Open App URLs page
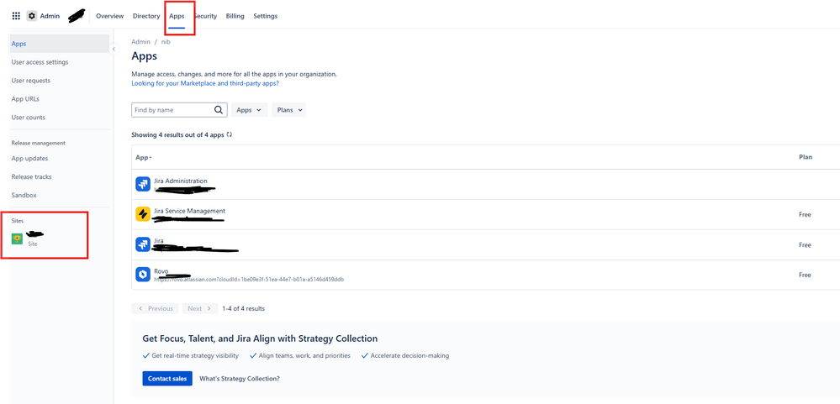This screenshot has width=840, height=404. [x=25, y=99]
